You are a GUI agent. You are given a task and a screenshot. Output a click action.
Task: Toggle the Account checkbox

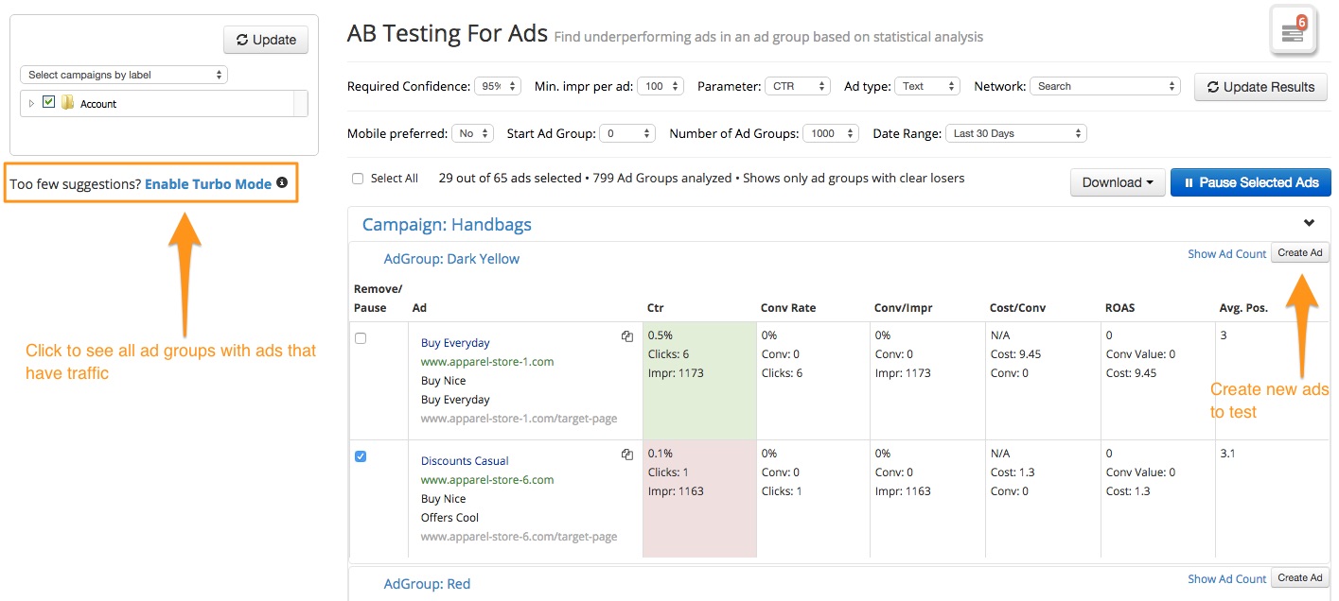click(x=49, y=102)
